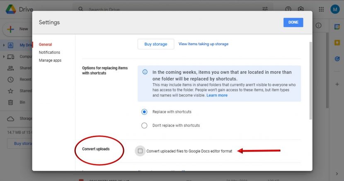Switch to General settings tab
Image resolution: width=344 pixels, height=181 pixels.
tap(46, 44)
